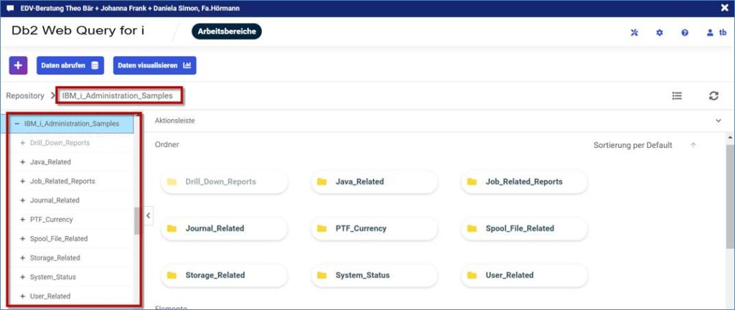Image resolution: width=735 pixels, height=310 pixels.
Task: Click the Java_Related folder icon
Action: [x=322, y=182]
